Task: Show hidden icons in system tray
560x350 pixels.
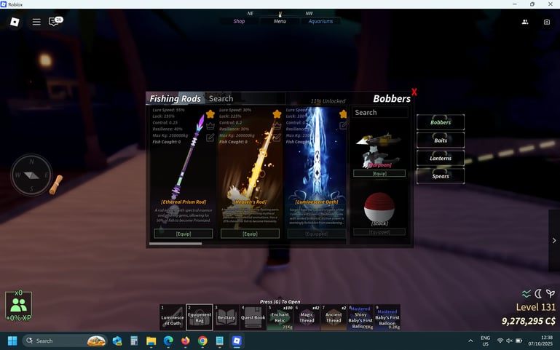Action: click(x=470, y=341)
